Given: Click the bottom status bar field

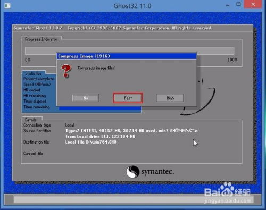Looking at the screenshot, I should click(x=133, y=199).
